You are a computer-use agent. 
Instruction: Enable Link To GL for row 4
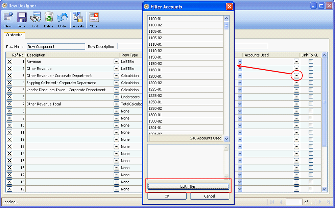311,83
